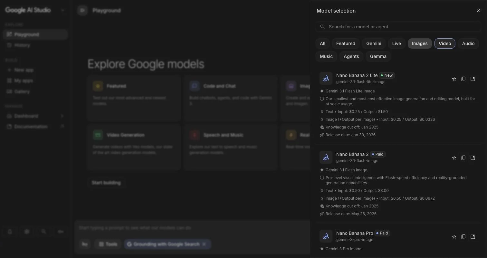Click the text pricing "Input: $0.50 / Output: $3.00"
The height and width of the screenshot is (258, 487).
363,191
